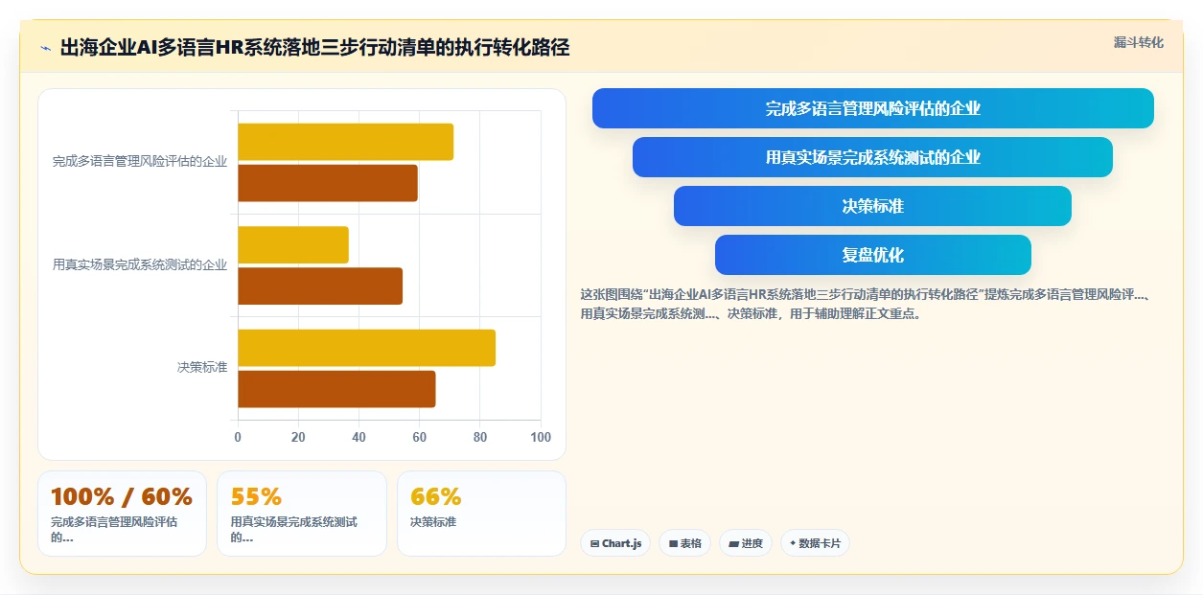Select funnel stage 完成多语言管理风险评估的企业
The height and width of the screenshot is (595, 1203).
(x=873, y=108)
